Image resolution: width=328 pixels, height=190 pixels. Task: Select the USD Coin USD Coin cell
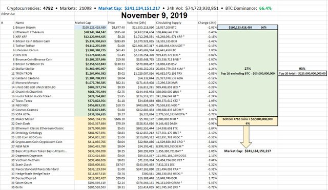[29, 137]
